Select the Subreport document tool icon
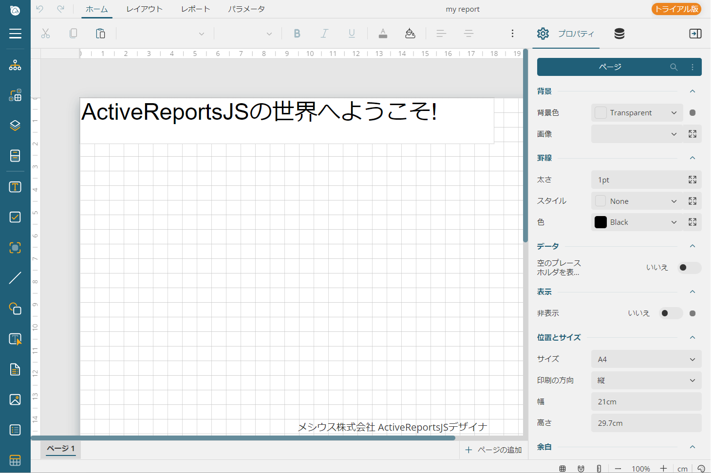Screen dimensions: 711x473 click(15, 369)
